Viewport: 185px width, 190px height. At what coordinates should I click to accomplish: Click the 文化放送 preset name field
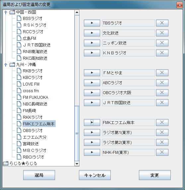129,33
